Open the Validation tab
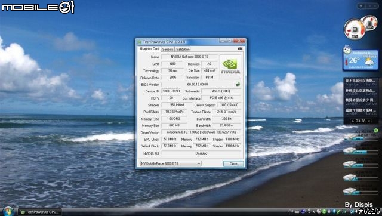Screen dimensions: 382x216 [x=183, y=49]
